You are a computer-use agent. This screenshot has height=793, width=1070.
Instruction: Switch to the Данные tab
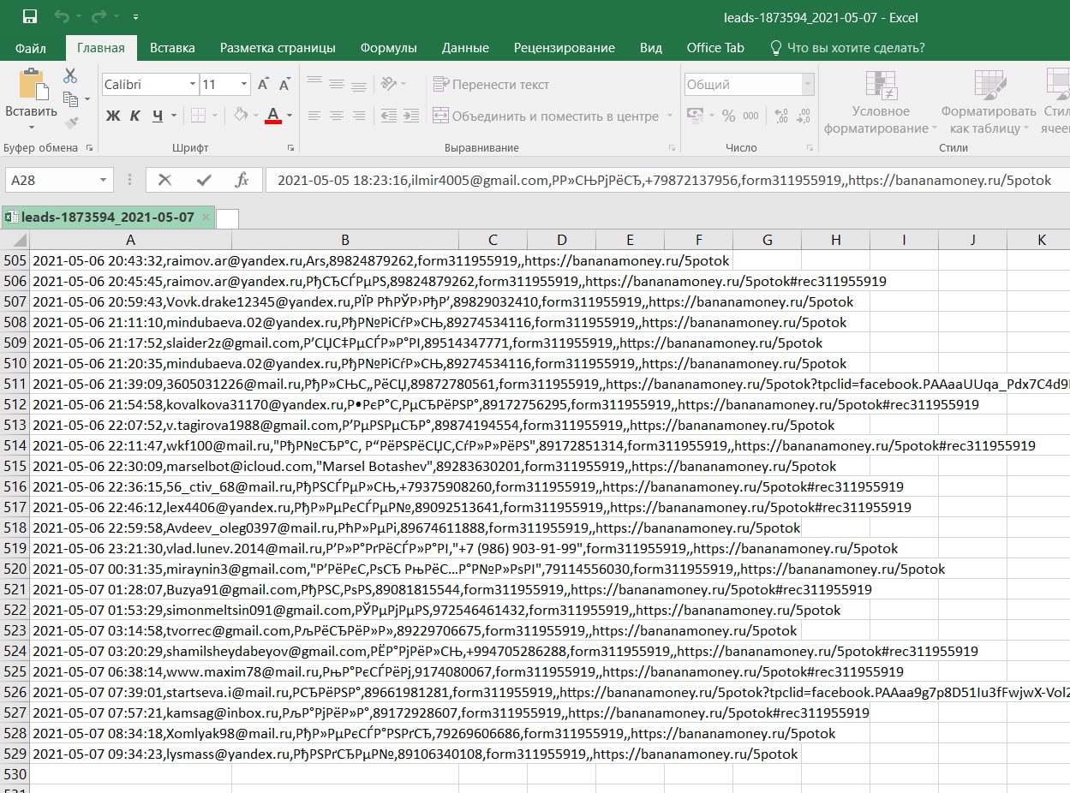point(466,48)
